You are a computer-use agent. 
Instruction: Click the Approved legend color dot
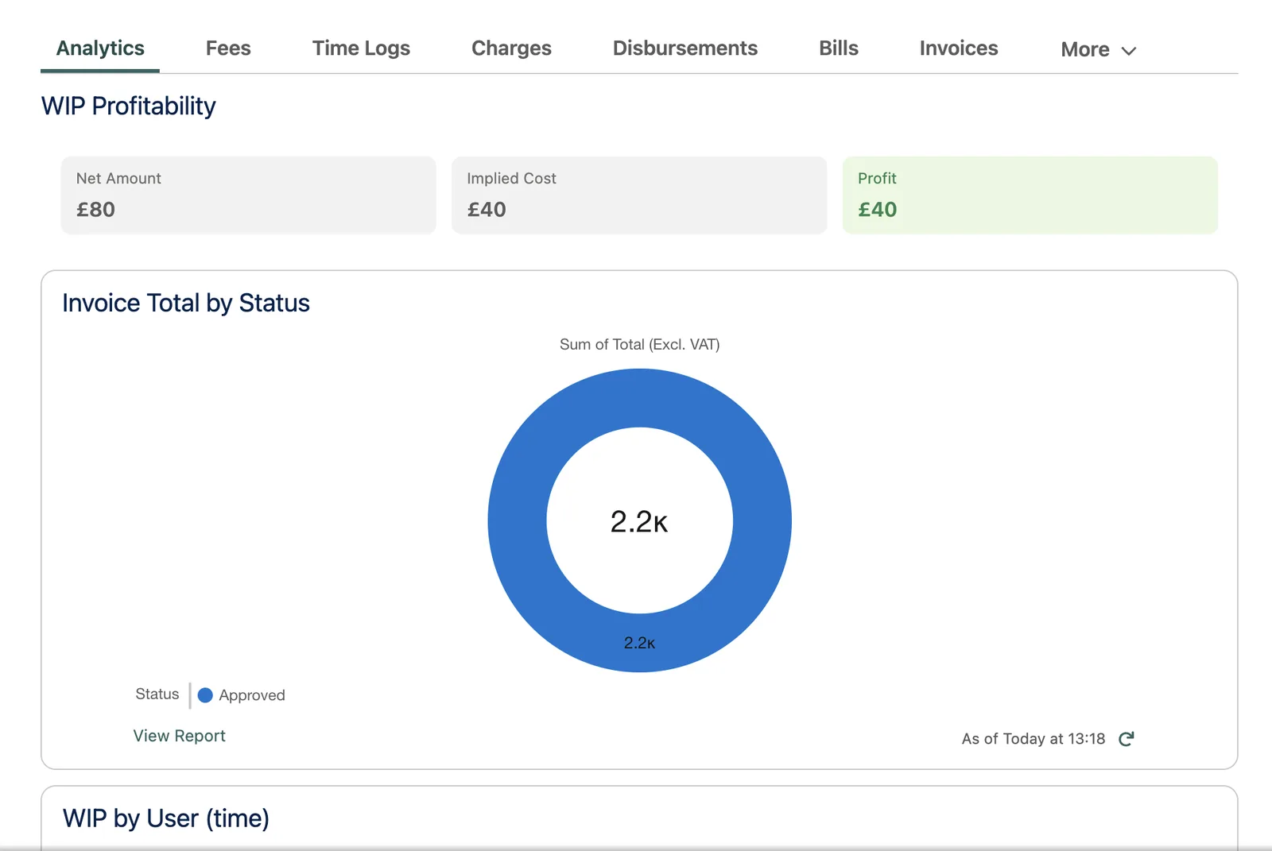coord(205,695)
